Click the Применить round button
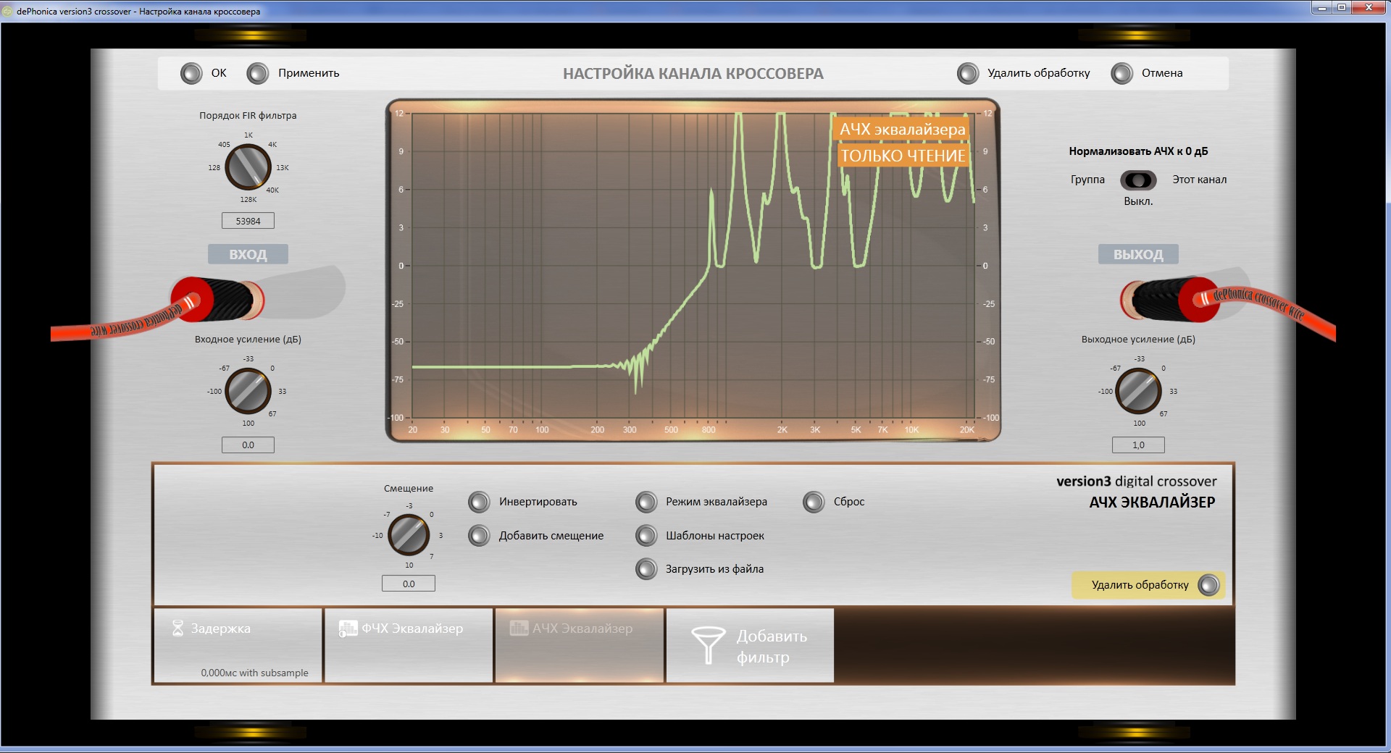This screenshot has height=753, width=1391. coord(258,73)
